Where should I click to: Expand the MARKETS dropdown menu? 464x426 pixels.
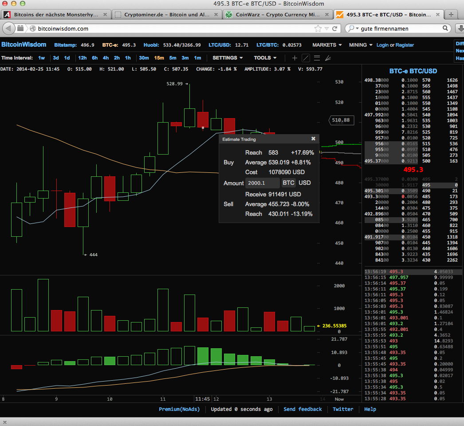pos(327,45)
